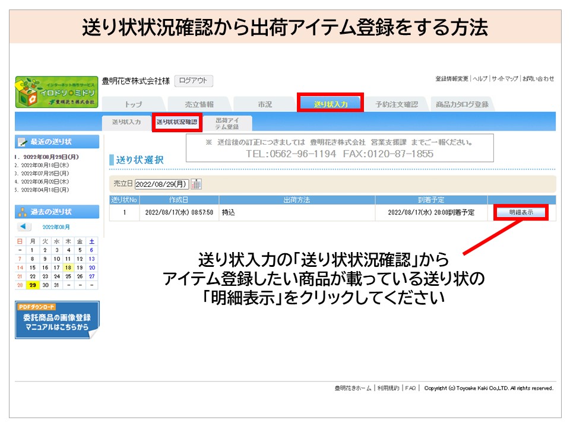Viewport: 570px width, 427px height.
Task: Open recent invoice 2022年08月18日(木)
Action: pos(42,165)
